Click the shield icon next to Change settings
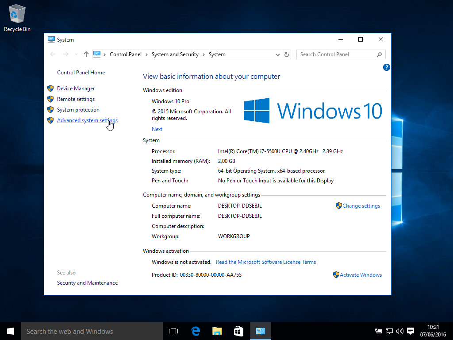 (338, 206)
